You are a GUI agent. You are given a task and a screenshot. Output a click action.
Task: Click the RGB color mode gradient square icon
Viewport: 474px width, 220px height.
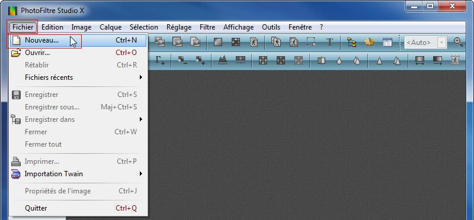coord(218,42)
